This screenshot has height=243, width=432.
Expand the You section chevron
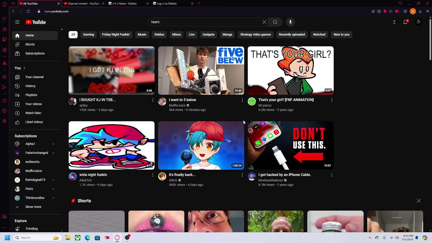(24, 68)
